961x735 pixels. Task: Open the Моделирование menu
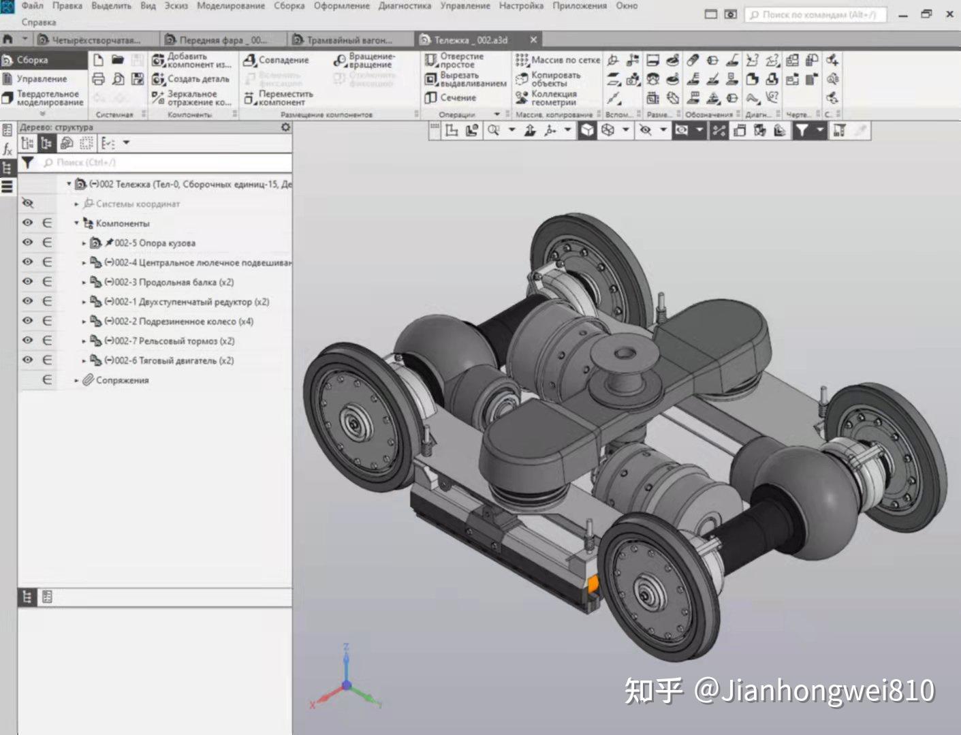pos(232,5)
